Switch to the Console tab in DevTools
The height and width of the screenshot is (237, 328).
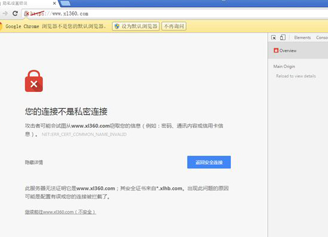click(x=322, y=38)
